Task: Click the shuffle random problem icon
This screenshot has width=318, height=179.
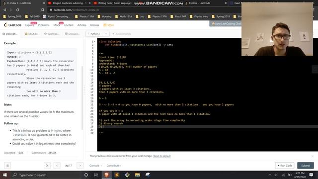Action: point(47,166)
